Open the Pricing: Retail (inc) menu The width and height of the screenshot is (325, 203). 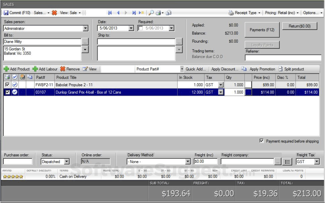coord(282,13)
